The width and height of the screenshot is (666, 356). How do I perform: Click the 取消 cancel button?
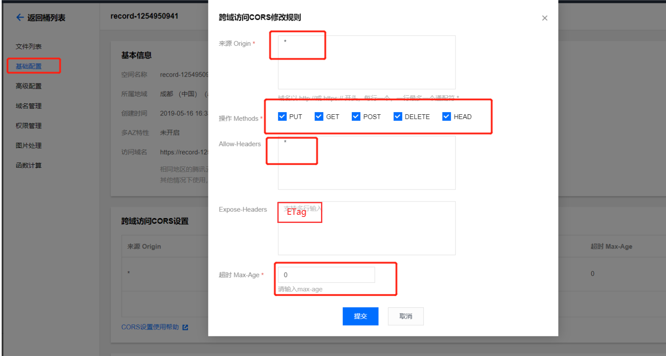point(406,316)
